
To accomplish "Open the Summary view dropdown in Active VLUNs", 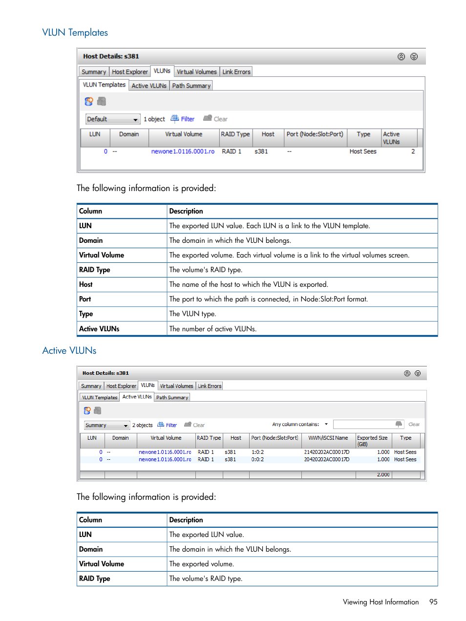I will [x=107, y=425].
